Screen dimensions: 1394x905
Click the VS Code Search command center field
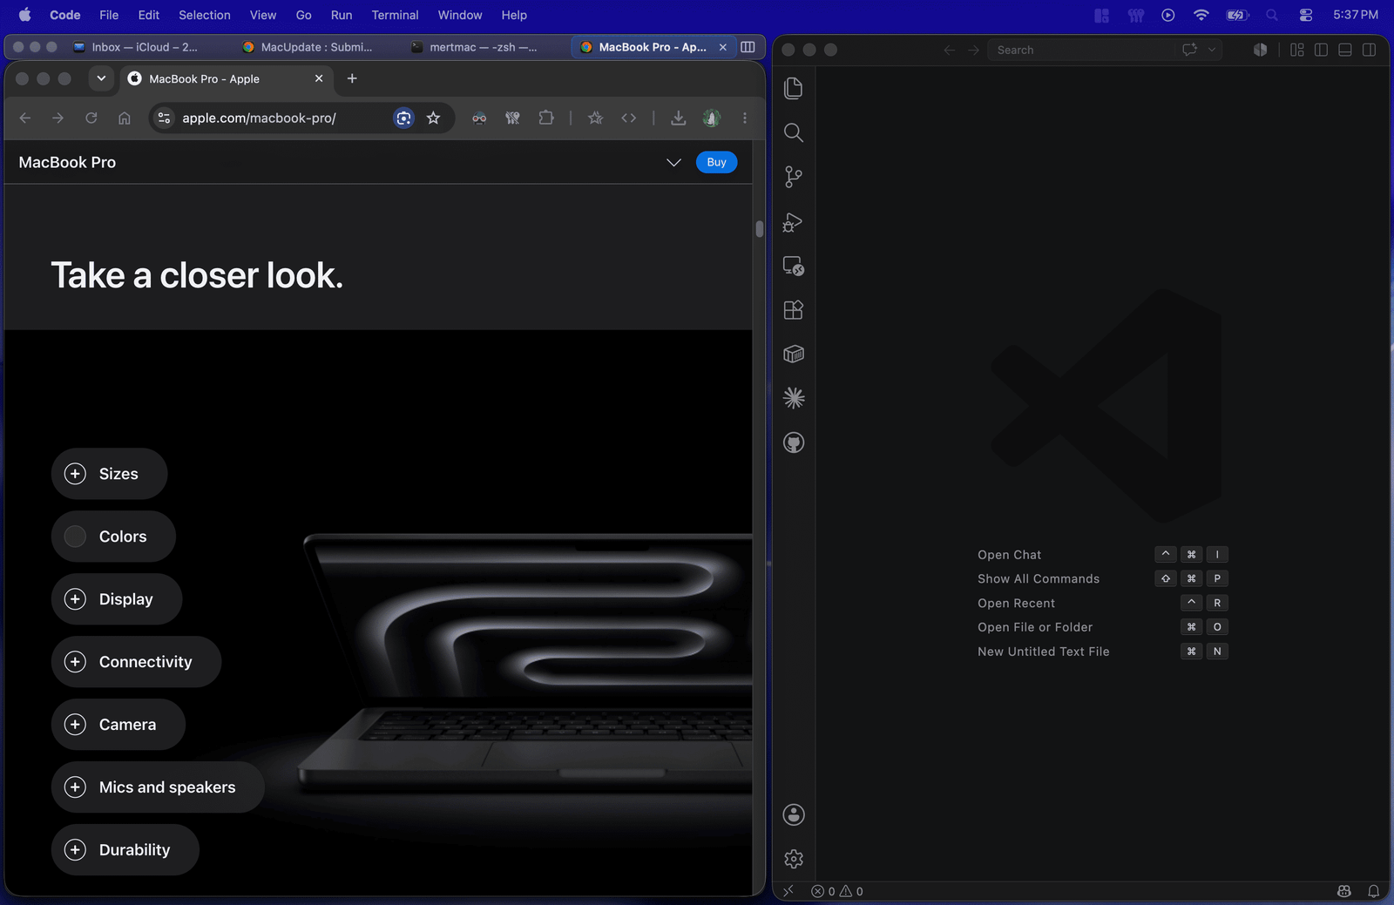pyautogui.click(x=1080, y=50)
